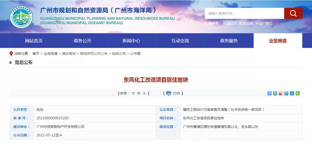312x144 pixels.
Task: Click the blue plus share icon
Action: [270, 93]
